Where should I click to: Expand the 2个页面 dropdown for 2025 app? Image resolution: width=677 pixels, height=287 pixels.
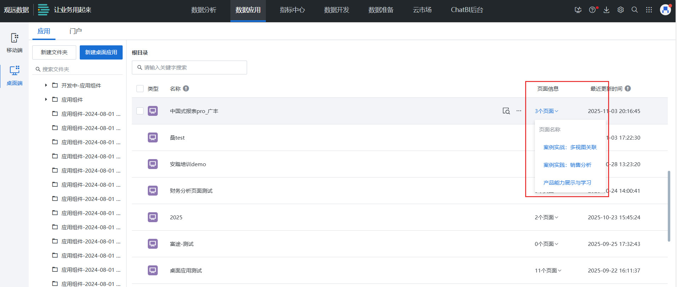pos(546,217)
